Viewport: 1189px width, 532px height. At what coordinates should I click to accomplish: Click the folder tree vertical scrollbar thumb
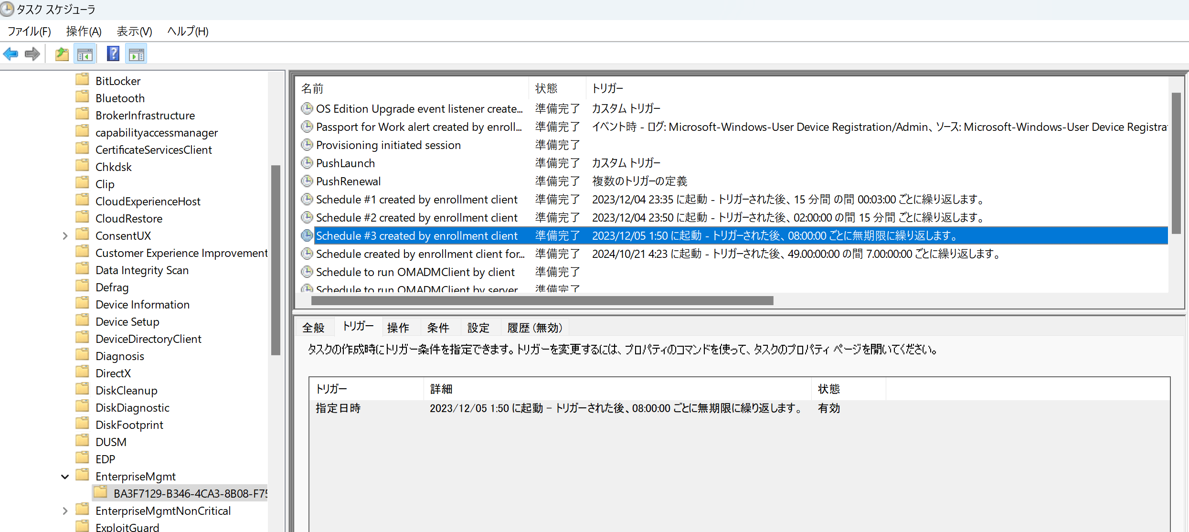coord(276,260)
